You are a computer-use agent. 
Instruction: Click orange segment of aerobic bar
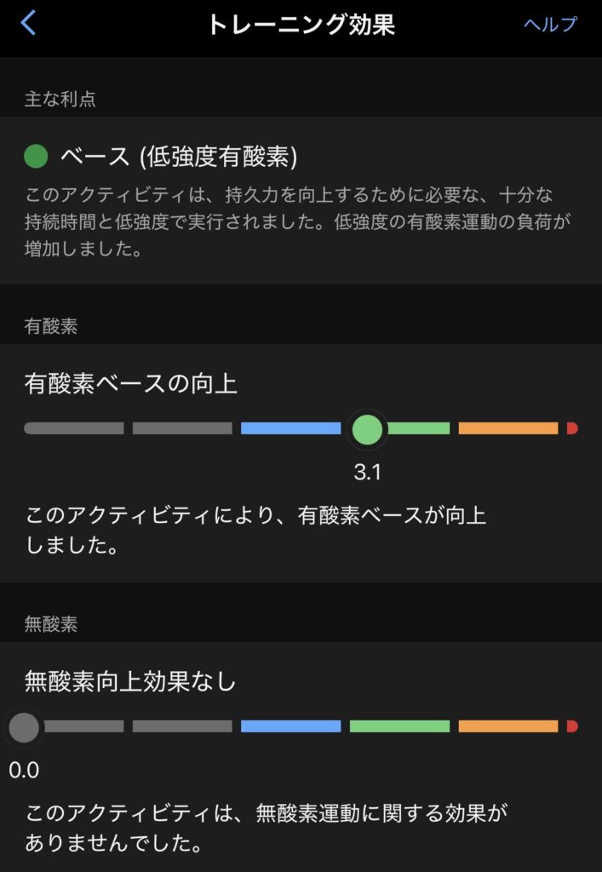[508, 428]
